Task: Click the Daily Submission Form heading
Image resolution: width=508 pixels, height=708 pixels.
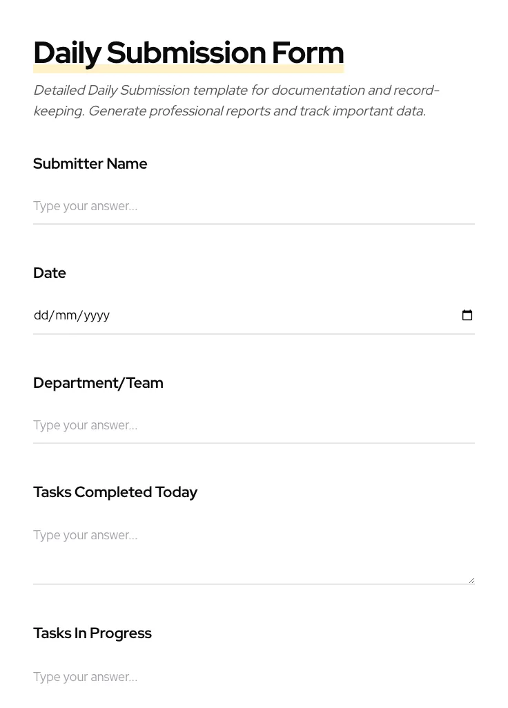Action: (x=188, y=53)
